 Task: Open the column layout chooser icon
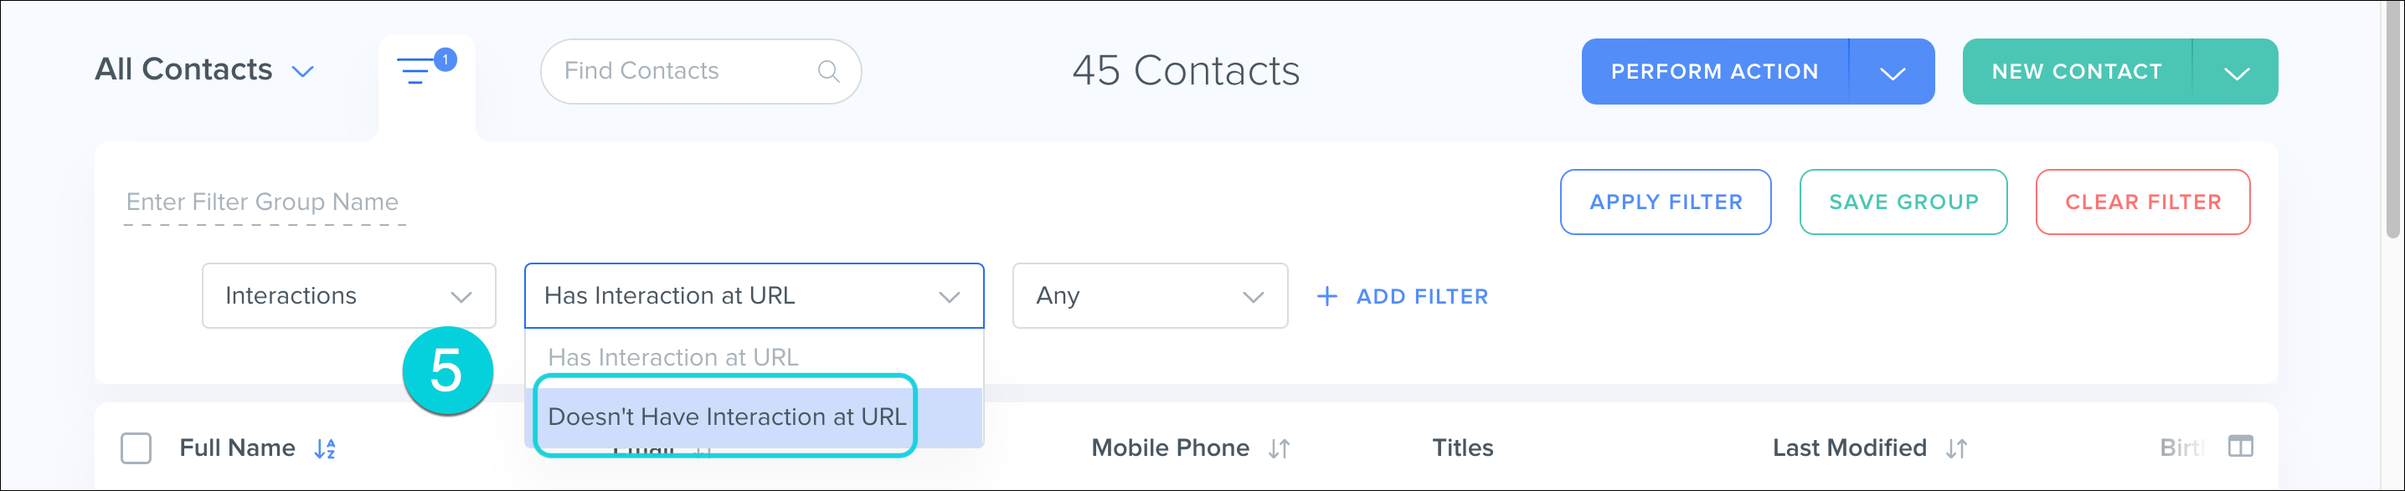2240,448
